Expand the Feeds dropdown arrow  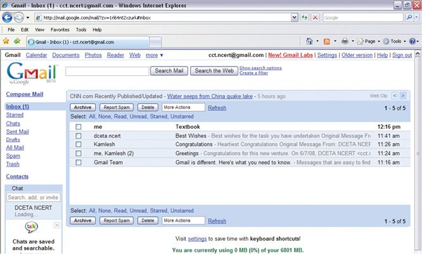coord(335,41)
